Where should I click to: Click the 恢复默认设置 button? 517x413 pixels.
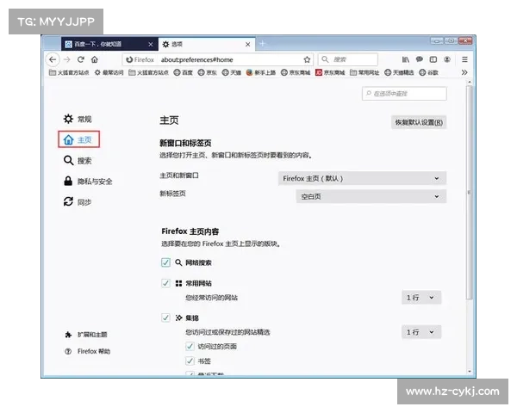point(419,122)
